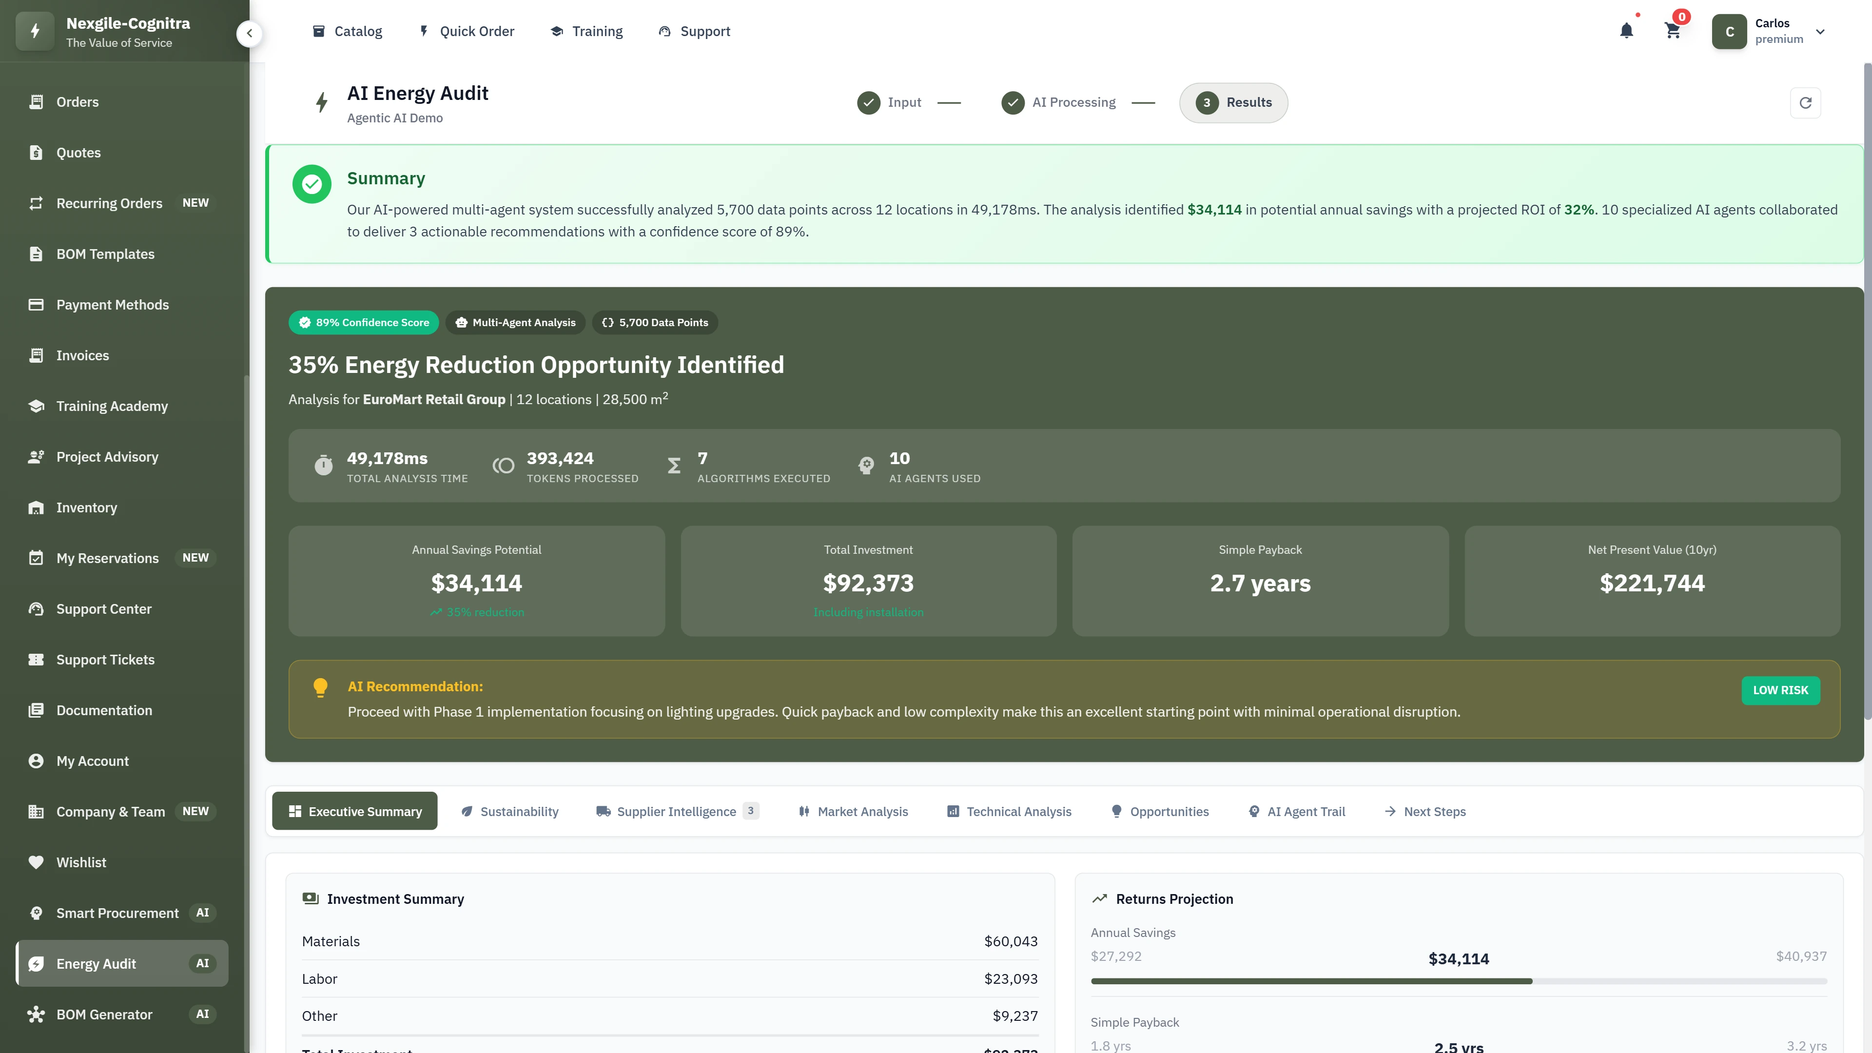The height and width of the screenshot is (1053, 1872).
Task: Open the shopping cart icon
Action: (1672, 31)
